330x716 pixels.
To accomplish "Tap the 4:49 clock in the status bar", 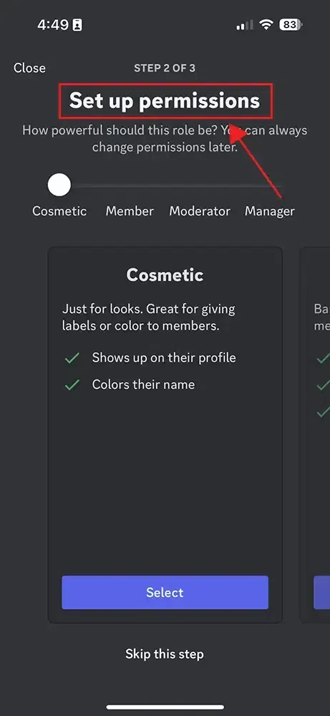I will (x=53, y=24).
